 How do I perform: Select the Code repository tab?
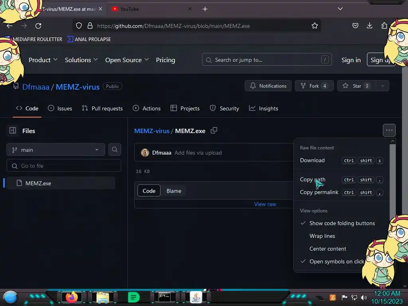[x=27, y=108]
